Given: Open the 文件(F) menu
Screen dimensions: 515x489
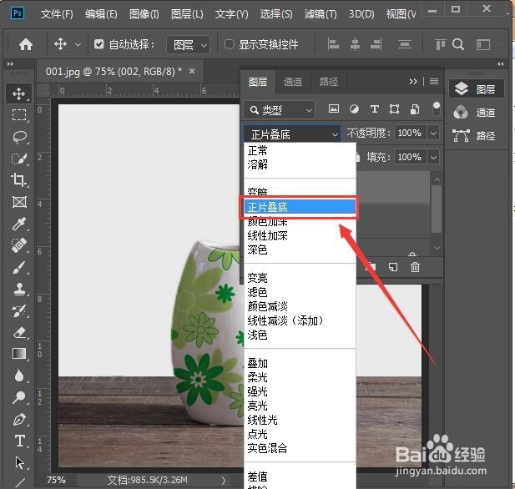Looking at the screenshot, I should 57,14.
